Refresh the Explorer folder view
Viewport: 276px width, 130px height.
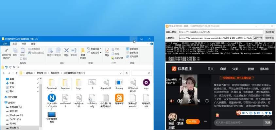pos(127,73)
